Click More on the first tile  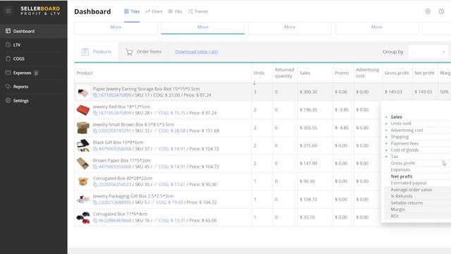pyautogui.click(x=116, y=27)
